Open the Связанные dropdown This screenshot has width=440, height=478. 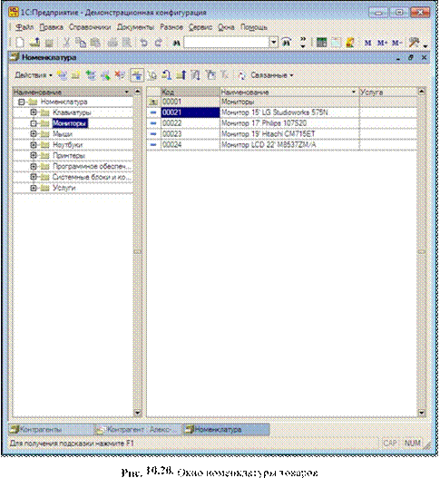pyautogui.click(x=271, y=75)
